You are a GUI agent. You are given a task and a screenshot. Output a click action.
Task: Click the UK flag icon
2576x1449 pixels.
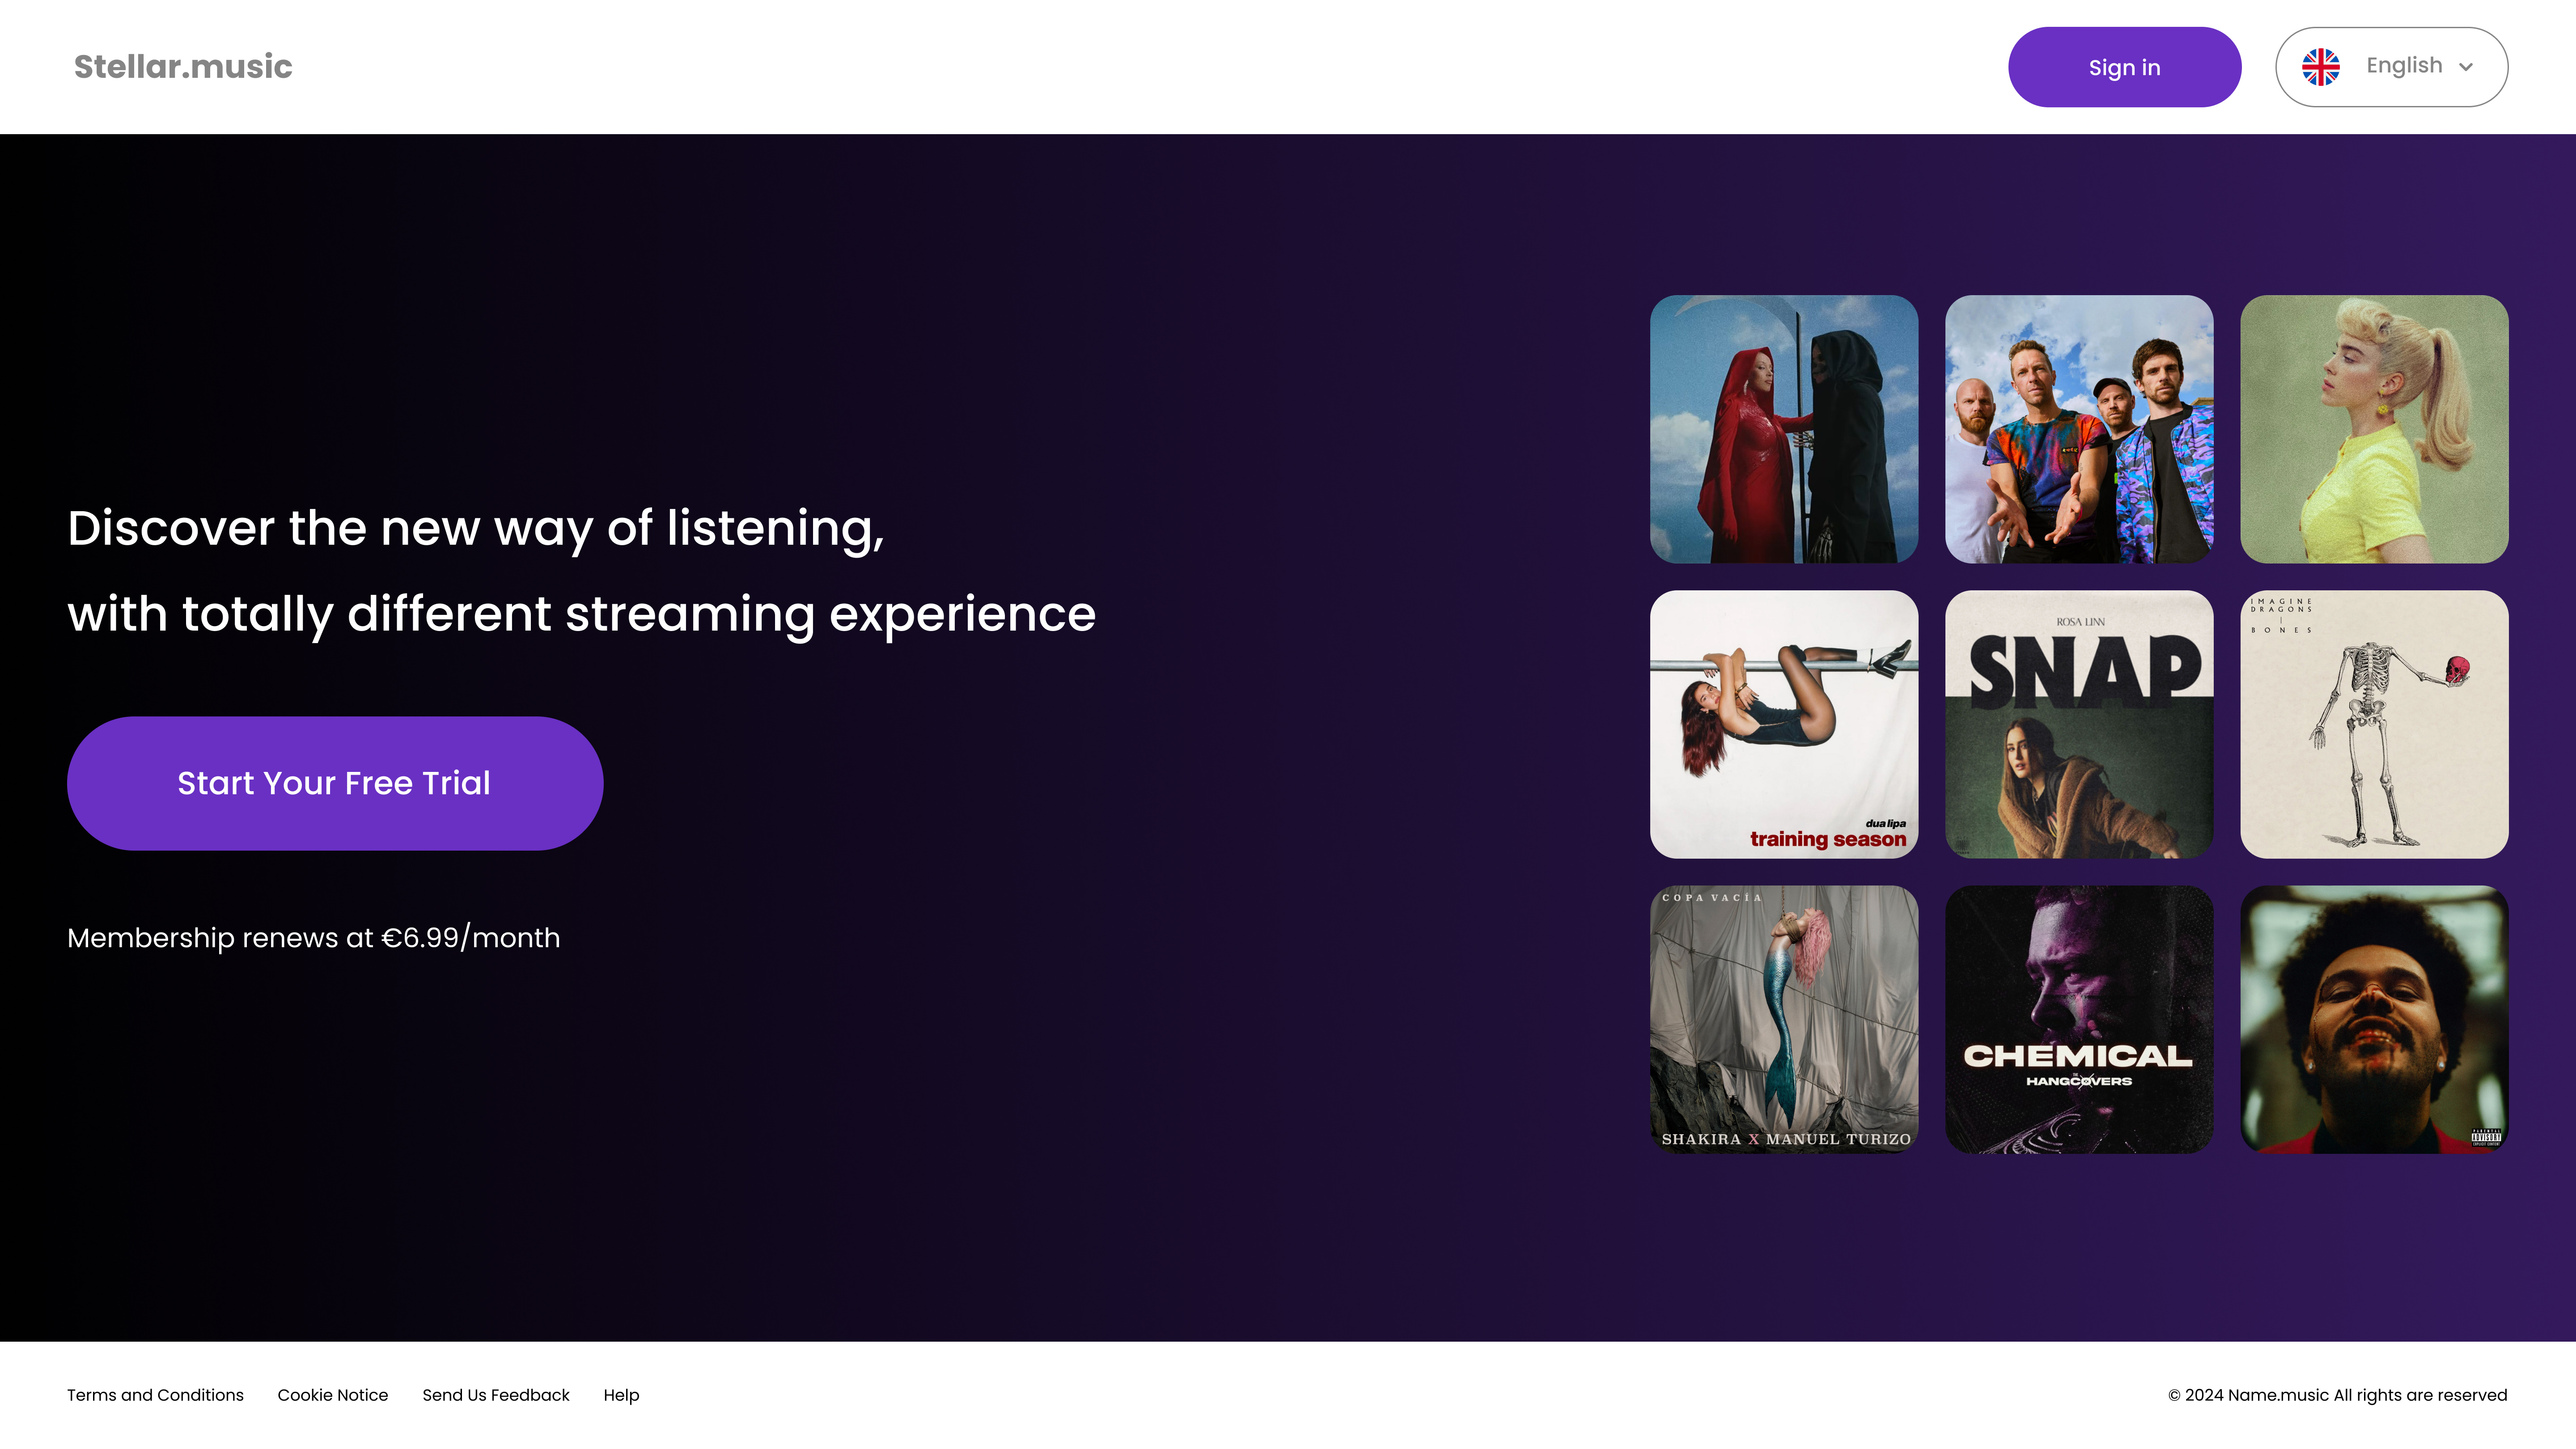point(2320,67)
